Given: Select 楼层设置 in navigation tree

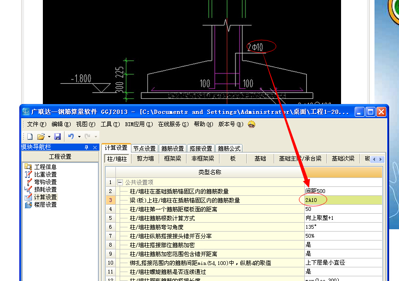Looking at the screenshot, I should [x=45, y=204].
